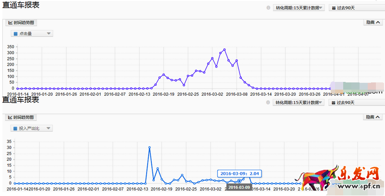Click the blue swatch beside 点击量

(x=16, y=34)
